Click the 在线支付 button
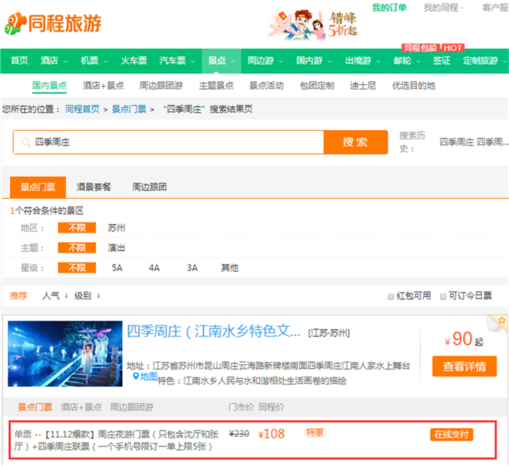 [x=451, y=435]
